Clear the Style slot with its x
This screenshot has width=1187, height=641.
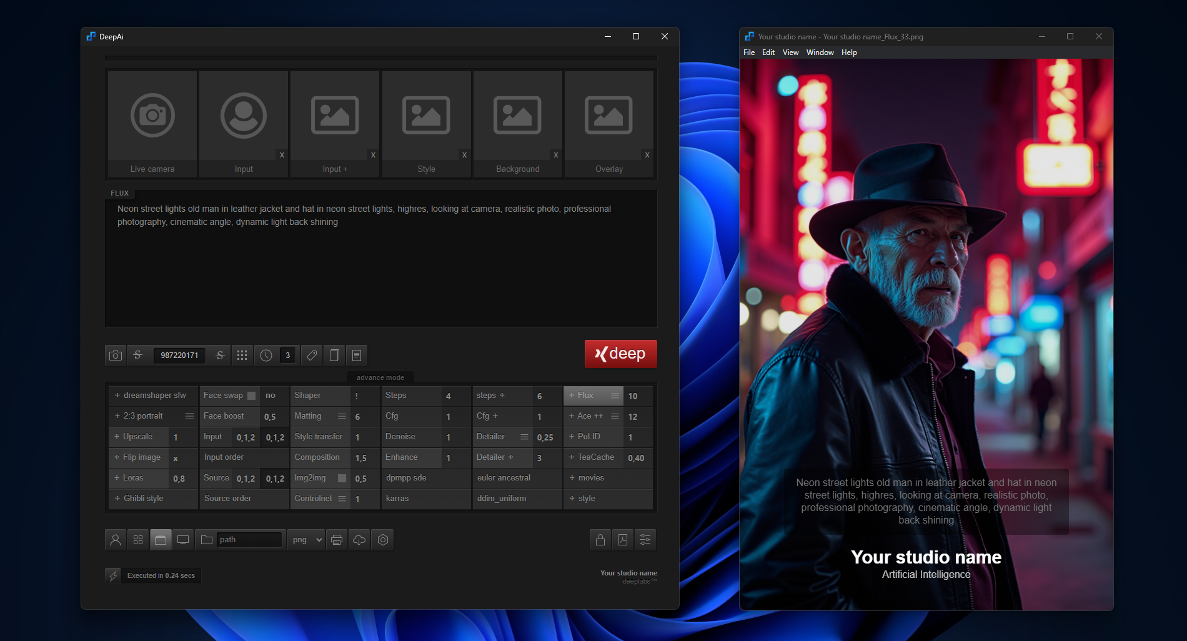click(x=464, y=155)
